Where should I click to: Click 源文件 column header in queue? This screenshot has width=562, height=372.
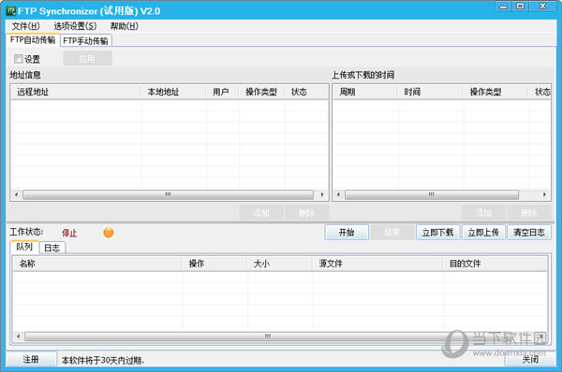click(378, 264)
